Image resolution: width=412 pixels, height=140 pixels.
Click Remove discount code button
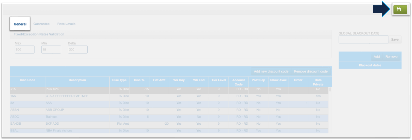click(x=311, y=71)
